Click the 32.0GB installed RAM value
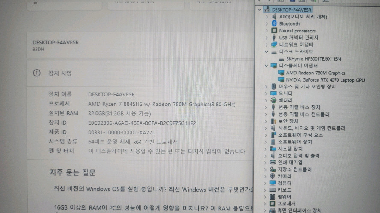The height and width of the screenshot is (213, 380). [x=119, y=114]
